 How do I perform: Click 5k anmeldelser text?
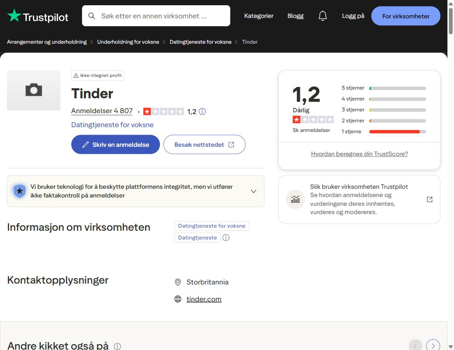point(311,130)
